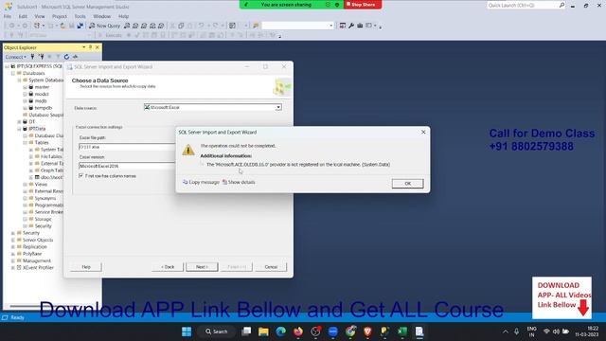Close the provider error dialog
Viewport: 606px width, 341px height.
[x=423, y=132]
